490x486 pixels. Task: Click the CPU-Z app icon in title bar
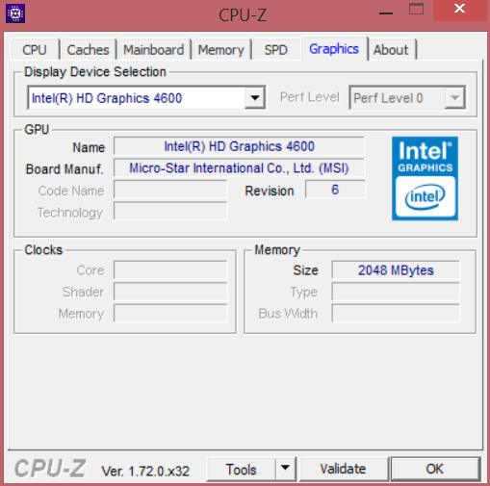(x=15, y=13)
